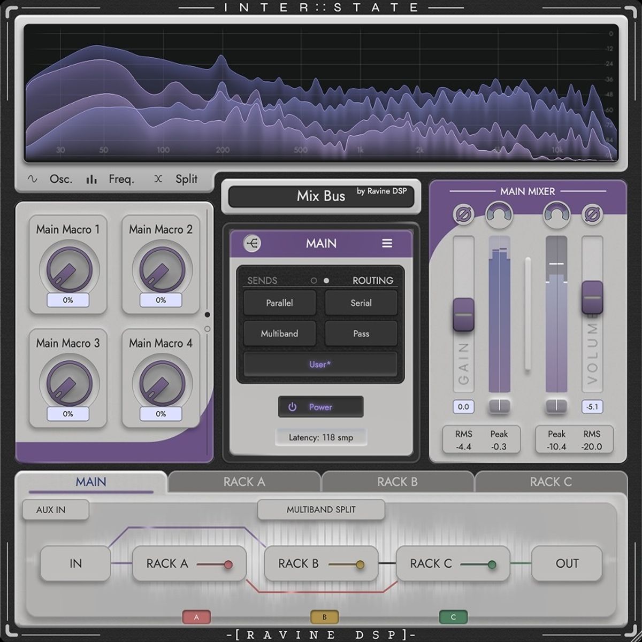The image size is (642, 642).
Task: Click the VOLUME fader handle
Action: 592,297
